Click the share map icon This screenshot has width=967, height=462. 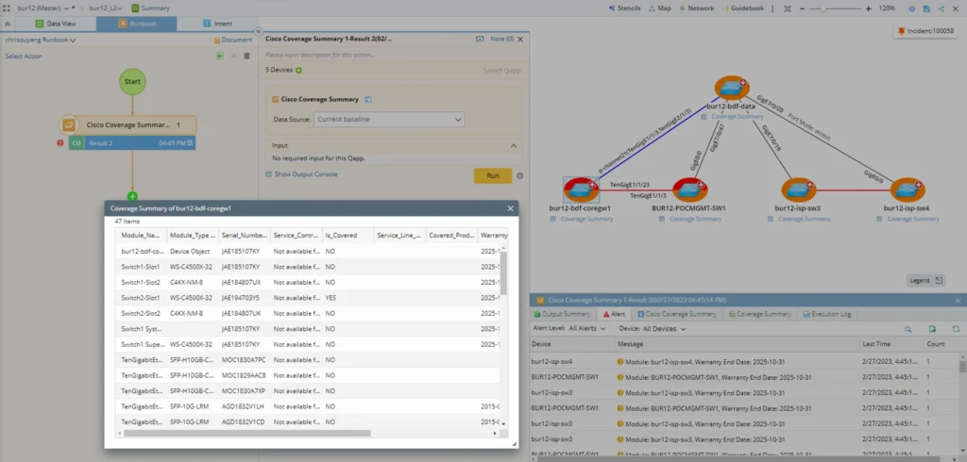[942, 8]
